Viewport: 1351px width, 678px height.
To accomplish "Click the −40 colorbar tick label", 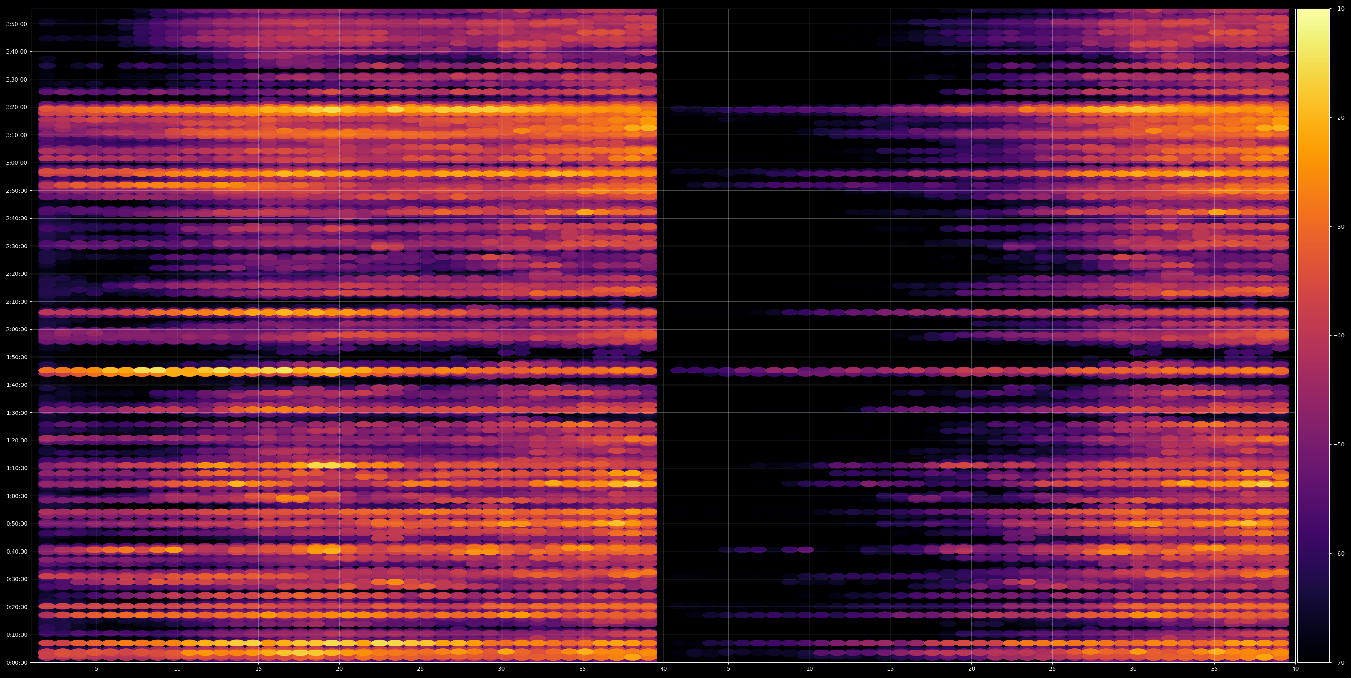I will click(1338, 336).
